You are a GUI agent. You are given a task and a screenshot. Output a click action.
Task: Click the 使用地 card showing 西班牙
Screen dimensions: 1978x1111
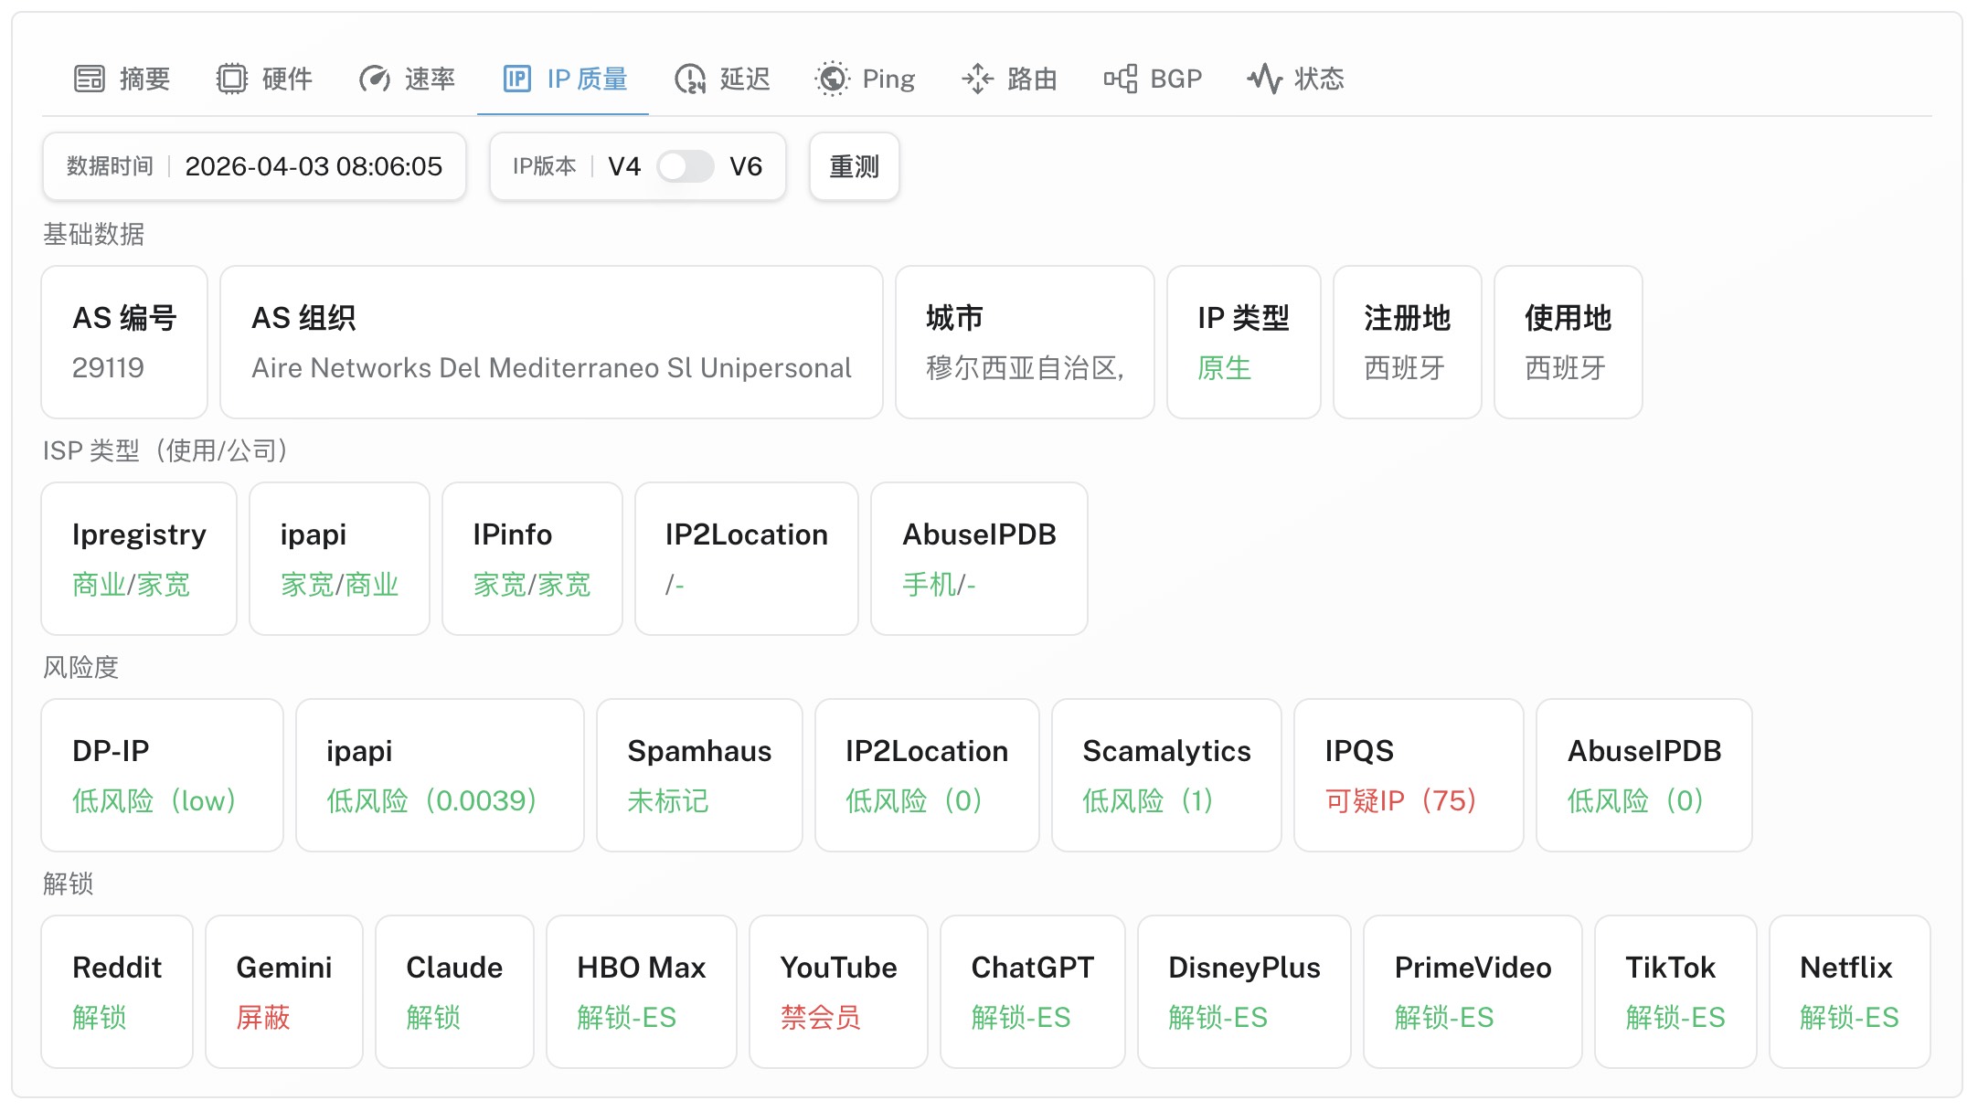tap(1569, 343)
